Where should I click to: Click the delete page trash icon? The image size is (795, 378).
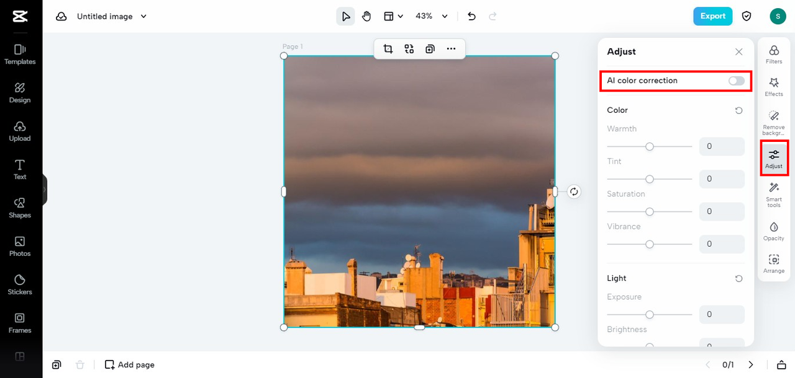[80, 365]
